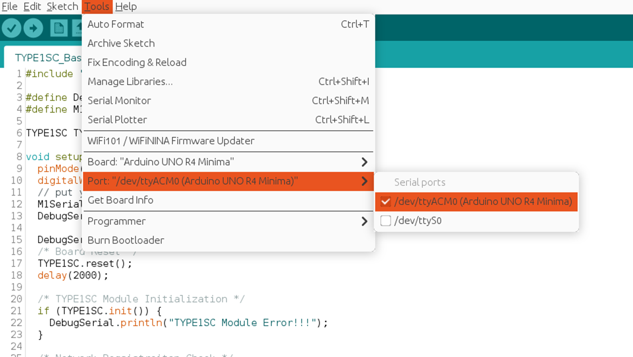Click the TYPE1SC.reset(); code line
The image size is (633, 357).
(x=85, y=264)
